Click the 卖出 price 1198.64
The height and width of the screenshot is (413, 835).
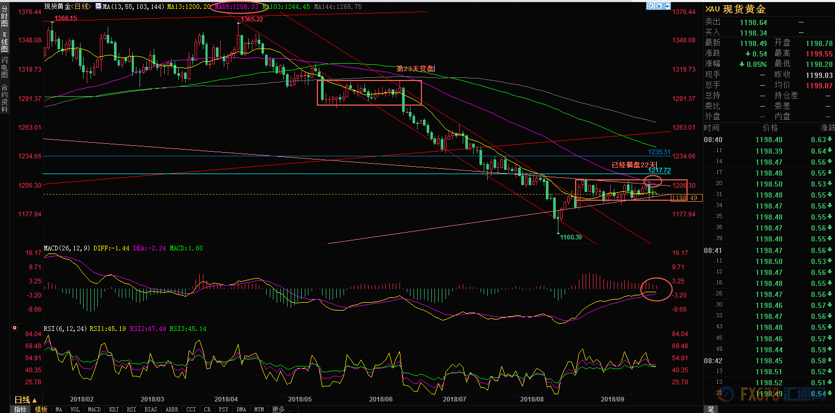coord(753,22)
